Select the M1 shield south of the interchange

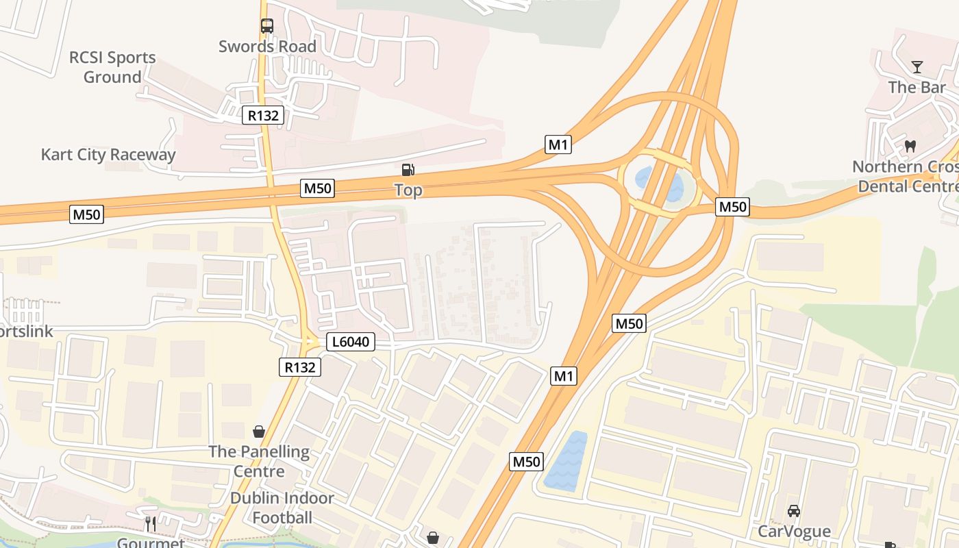pos(564,375)
